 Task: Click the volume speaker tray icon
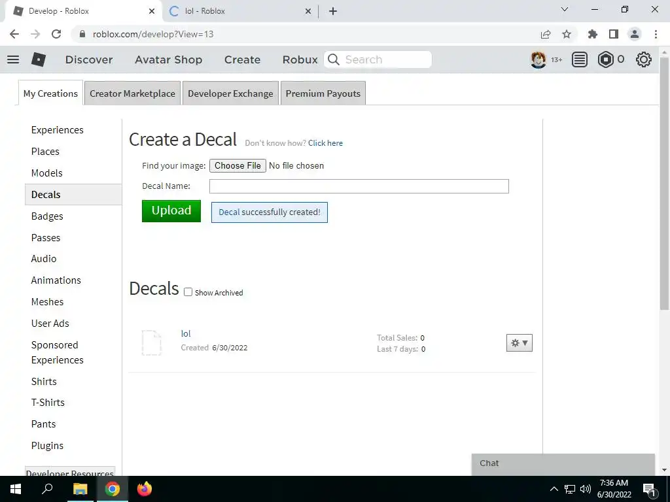click(586, 489)
